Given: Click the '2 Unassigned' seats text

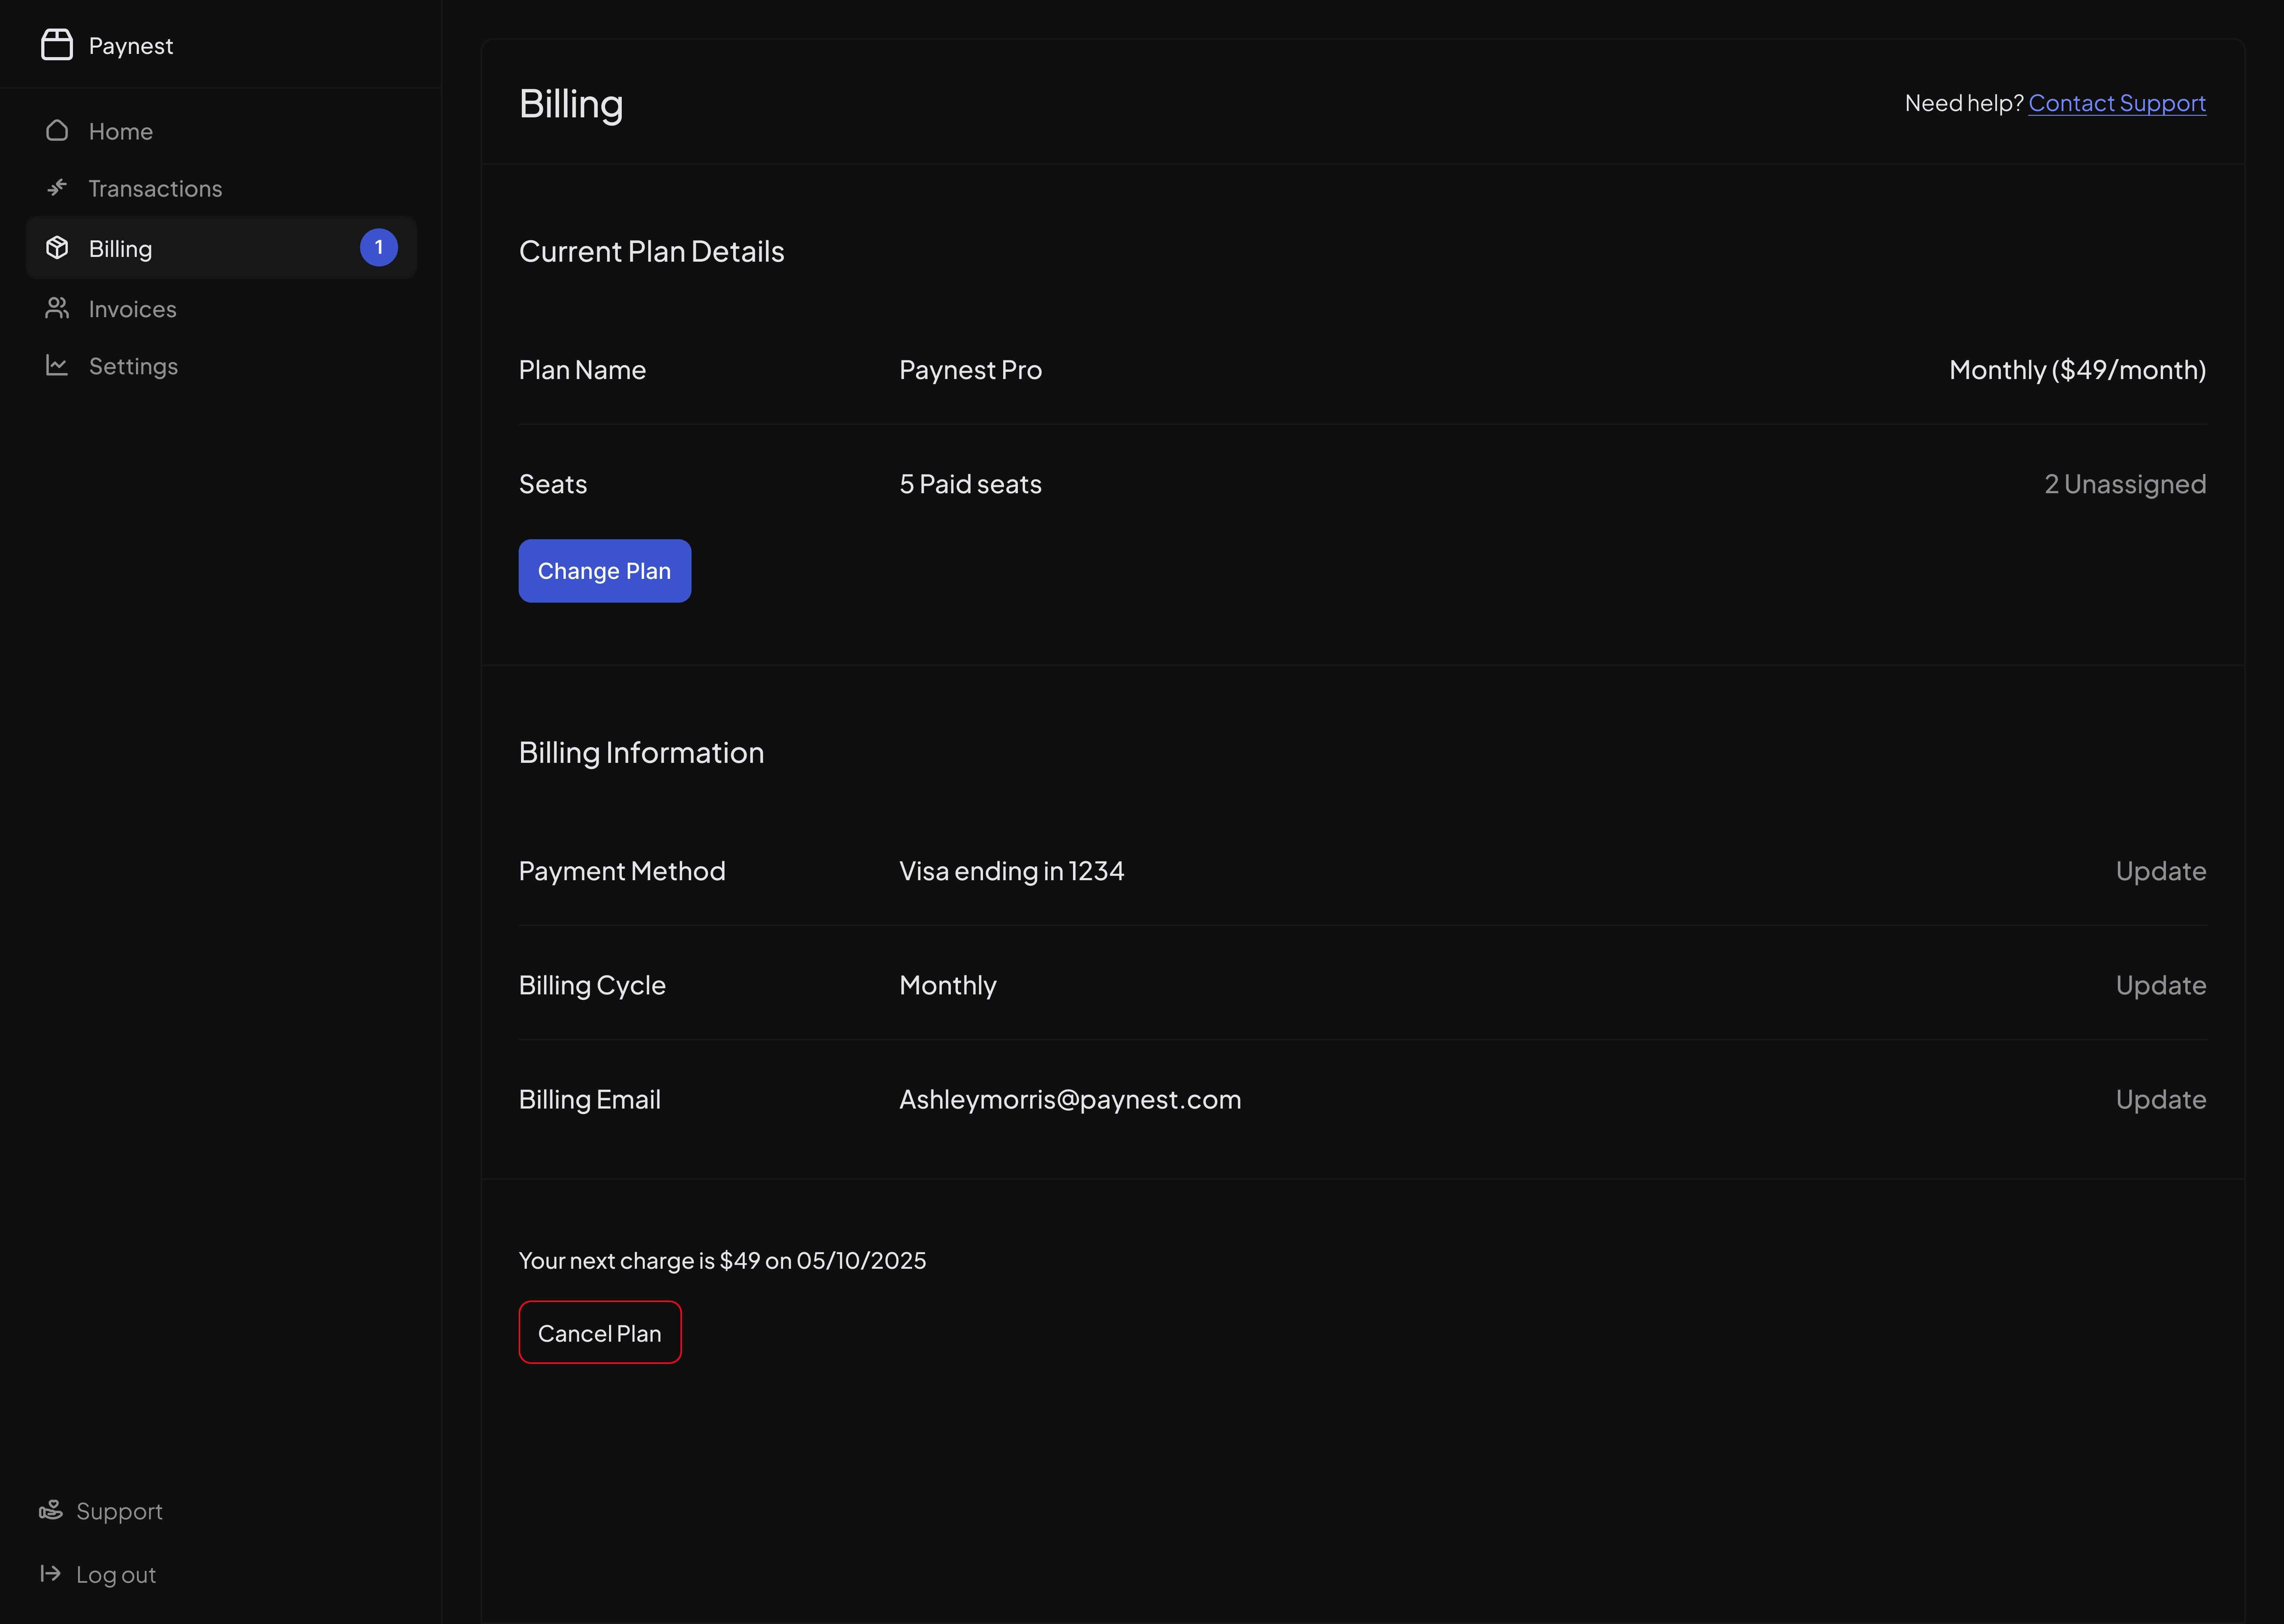Looking at the screenshot, I should (2125, 484).
